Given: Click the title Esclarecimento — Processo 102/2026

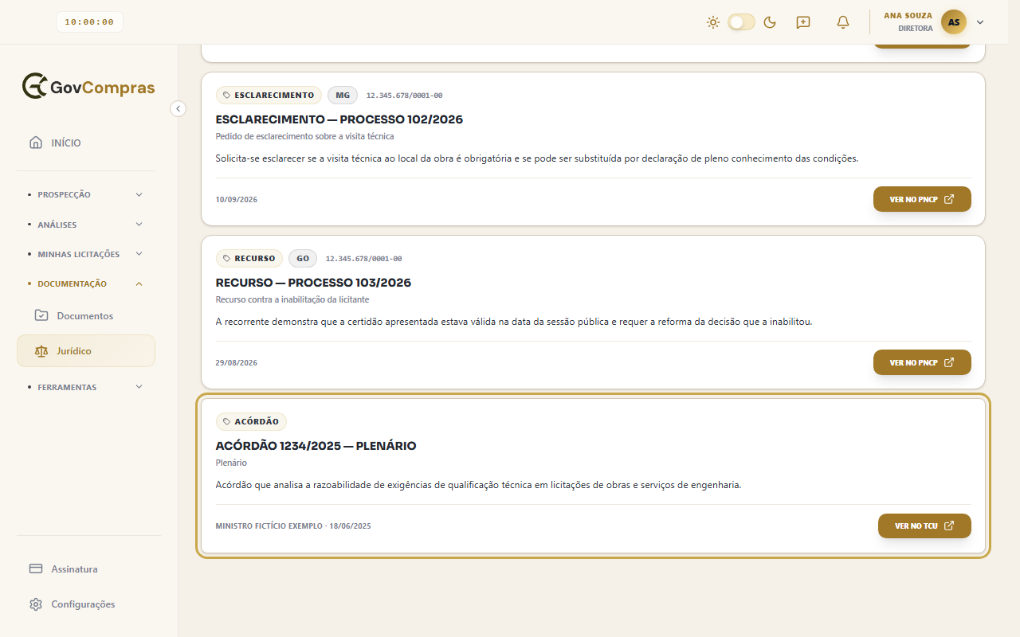Looking at the screenshot, I should [339, 119].
